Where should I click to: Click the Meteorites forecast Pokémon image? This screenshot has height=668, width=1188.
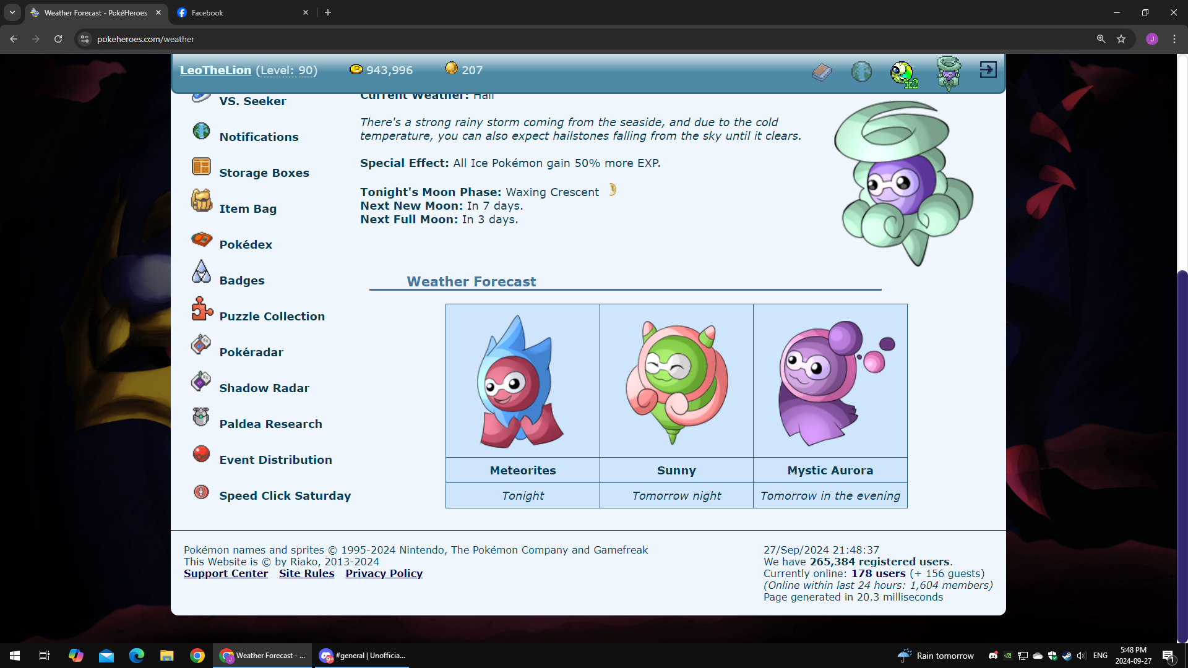tap(520, 381)
